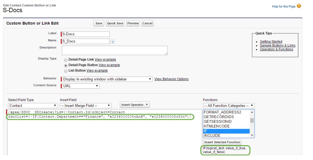Open View Behavior Options link
The height and width of the screenshot is (160, 313).
pyautogui.click(x=171, y=79)
